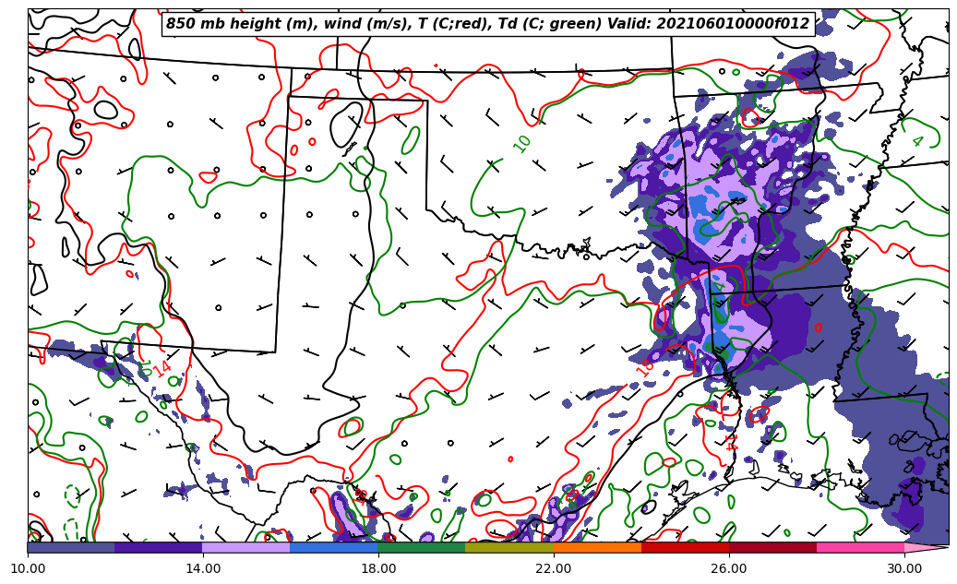The width and height of the screenshot is (957, 584).
Task: Click the 26.00 colorbar tick label
Action: pos(729,568)
